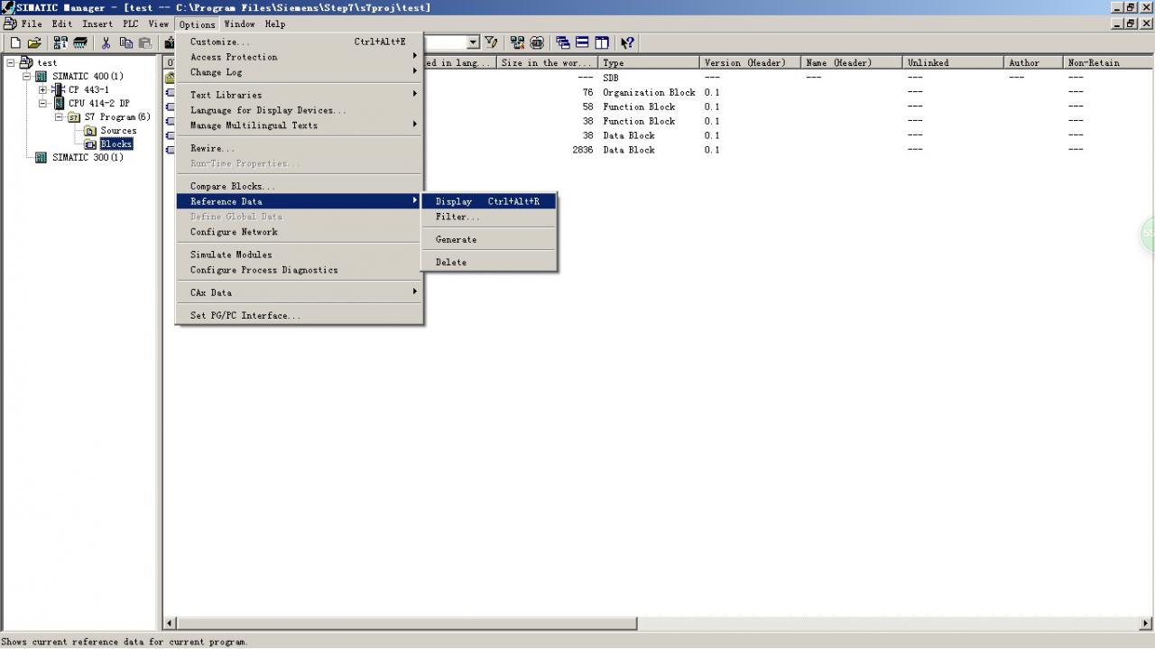The width and height of the screenshot is (1155, 649).
Task: Click the Open Project folder icon
Action: [34, 42]
